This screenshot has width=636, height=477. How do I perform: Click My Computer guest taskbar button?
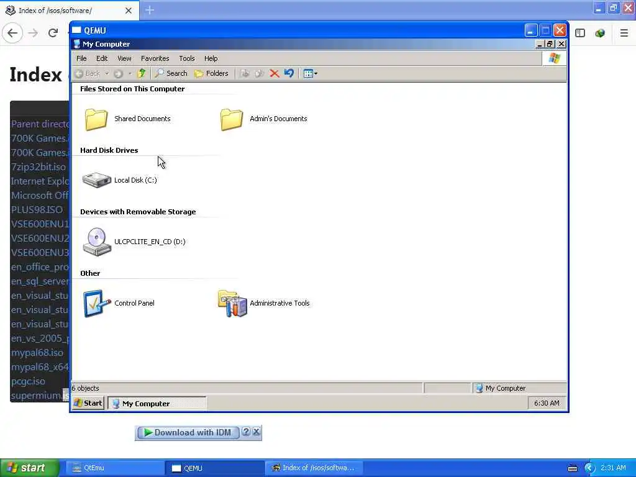(x=157, y=404)
